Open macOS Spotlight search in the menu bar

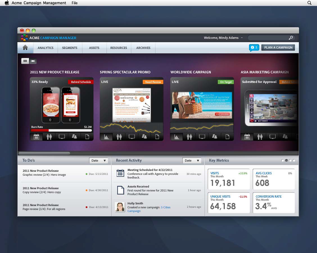[309, 3]
